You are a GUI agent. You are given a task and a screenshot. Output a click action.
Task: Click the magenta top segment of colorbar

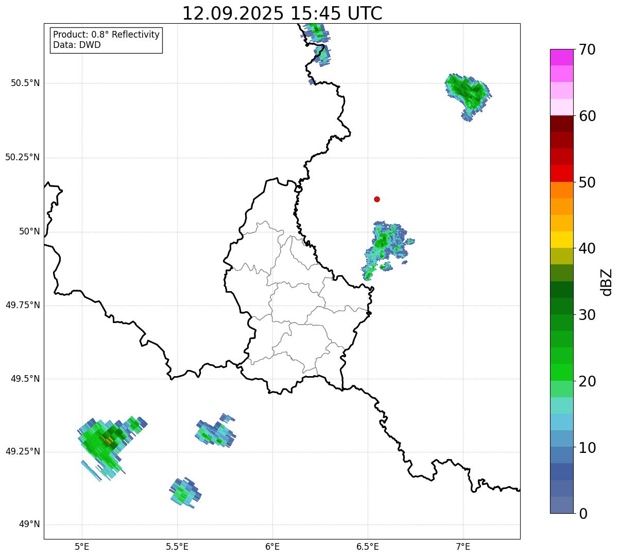pyautogui.click(x=562, y=57)
